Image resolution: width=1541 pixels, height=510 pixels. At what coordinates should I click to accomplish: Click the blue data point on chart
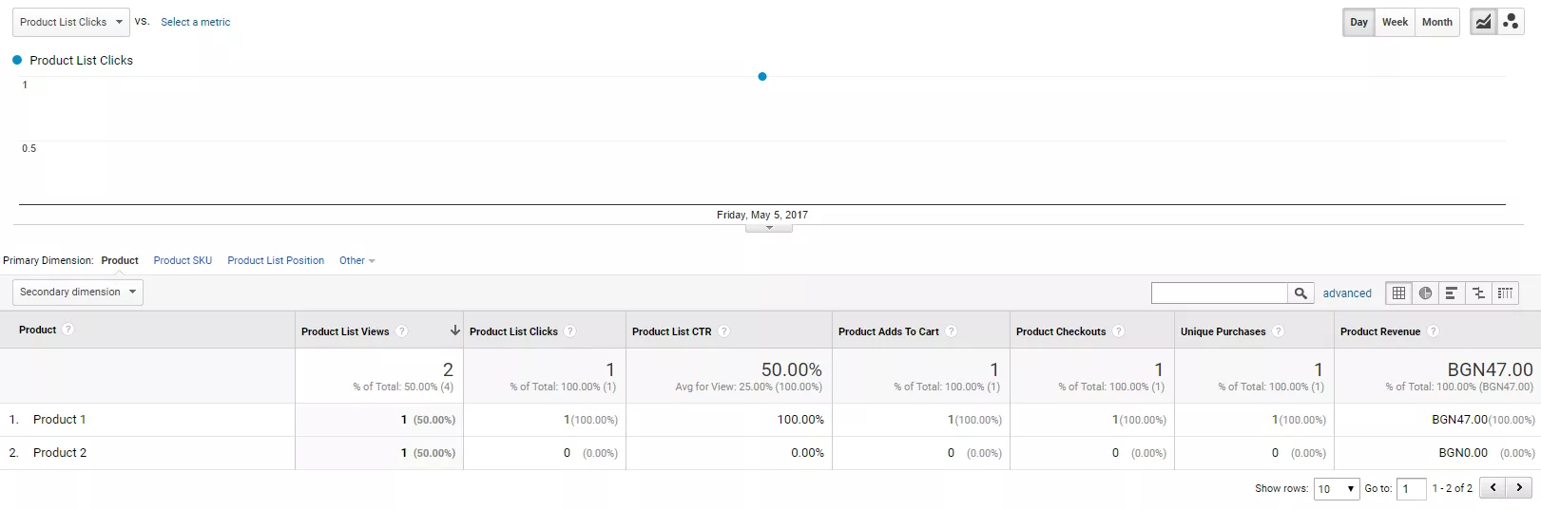click(762, 77)
